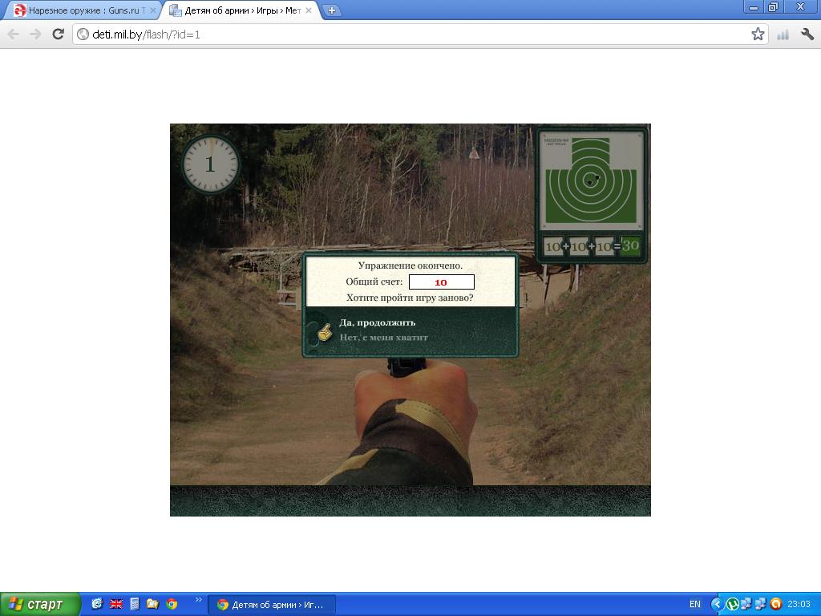
Task: Click the EN language indicator
Action: [695, 605]
